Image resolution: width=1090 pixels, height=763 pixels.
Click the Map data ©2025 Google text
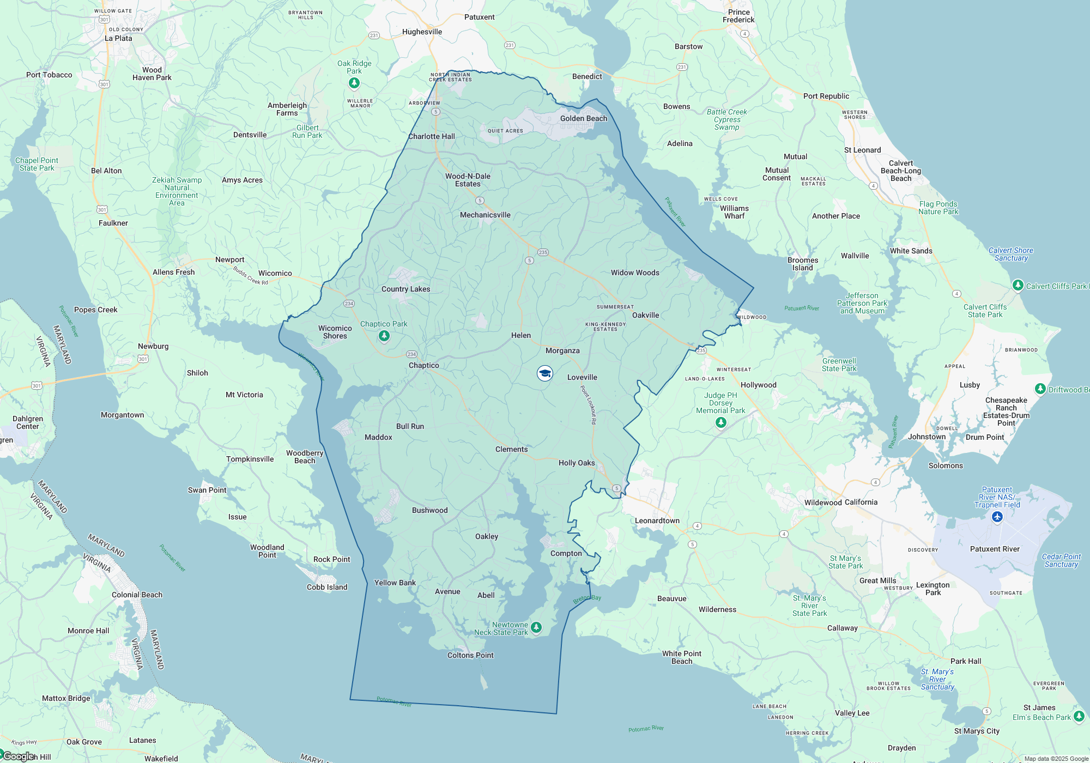coord(1056,759)
